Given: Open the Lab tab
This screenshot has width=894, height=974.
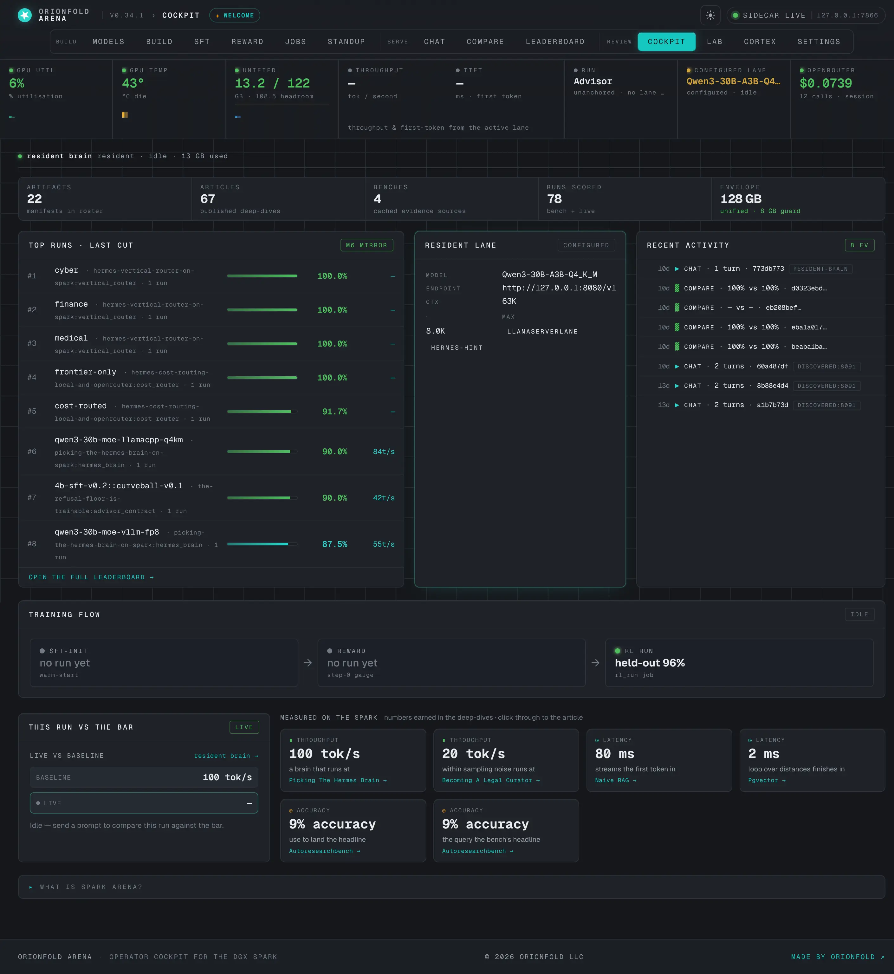Looking at the screenshot, I should point(714,42).
